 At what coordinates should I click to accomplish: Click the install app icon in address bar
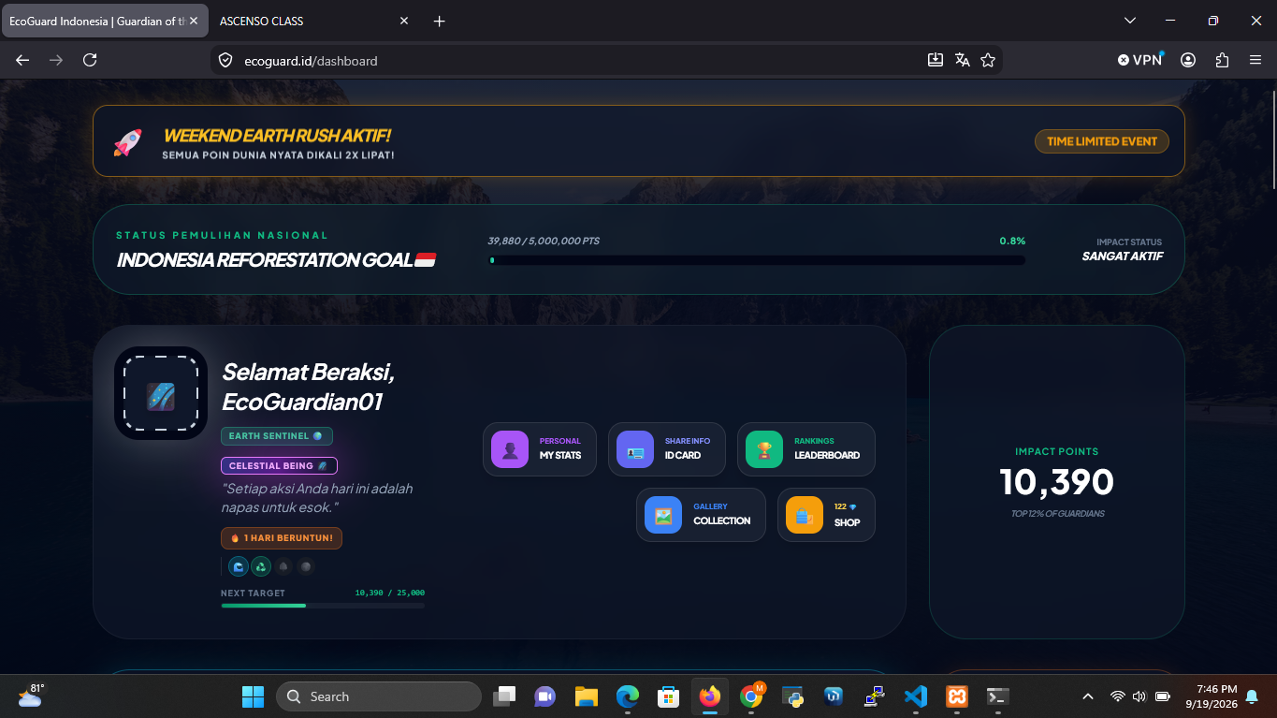[x=936, y=60]
